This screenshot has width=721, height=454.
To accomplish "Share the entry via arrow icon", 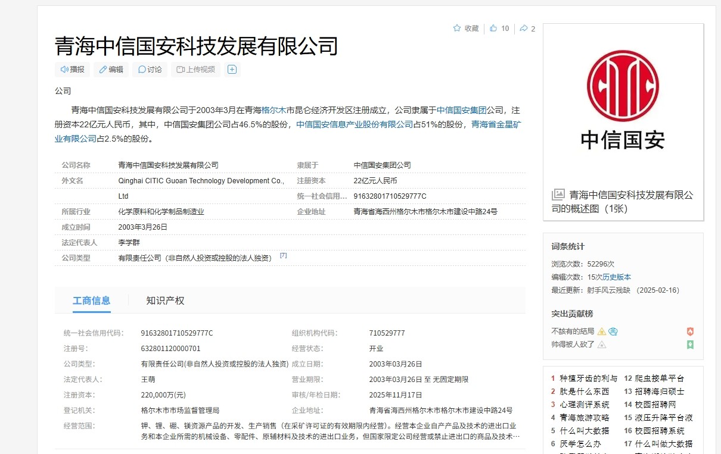I will (x=524, y=28).
